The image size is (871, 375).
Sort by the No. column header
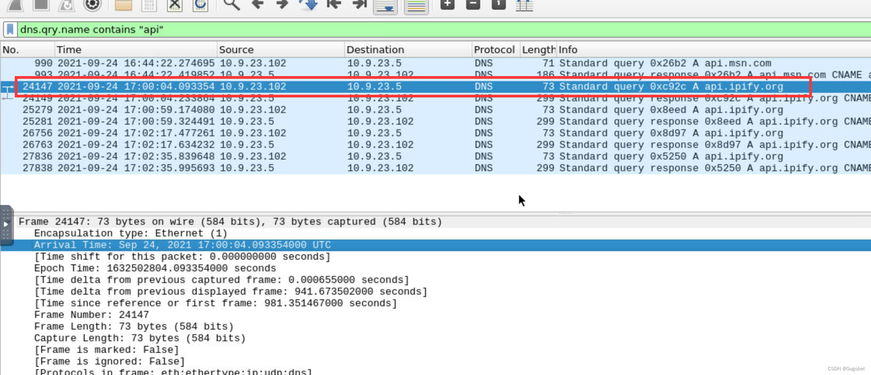coord(27,50)
